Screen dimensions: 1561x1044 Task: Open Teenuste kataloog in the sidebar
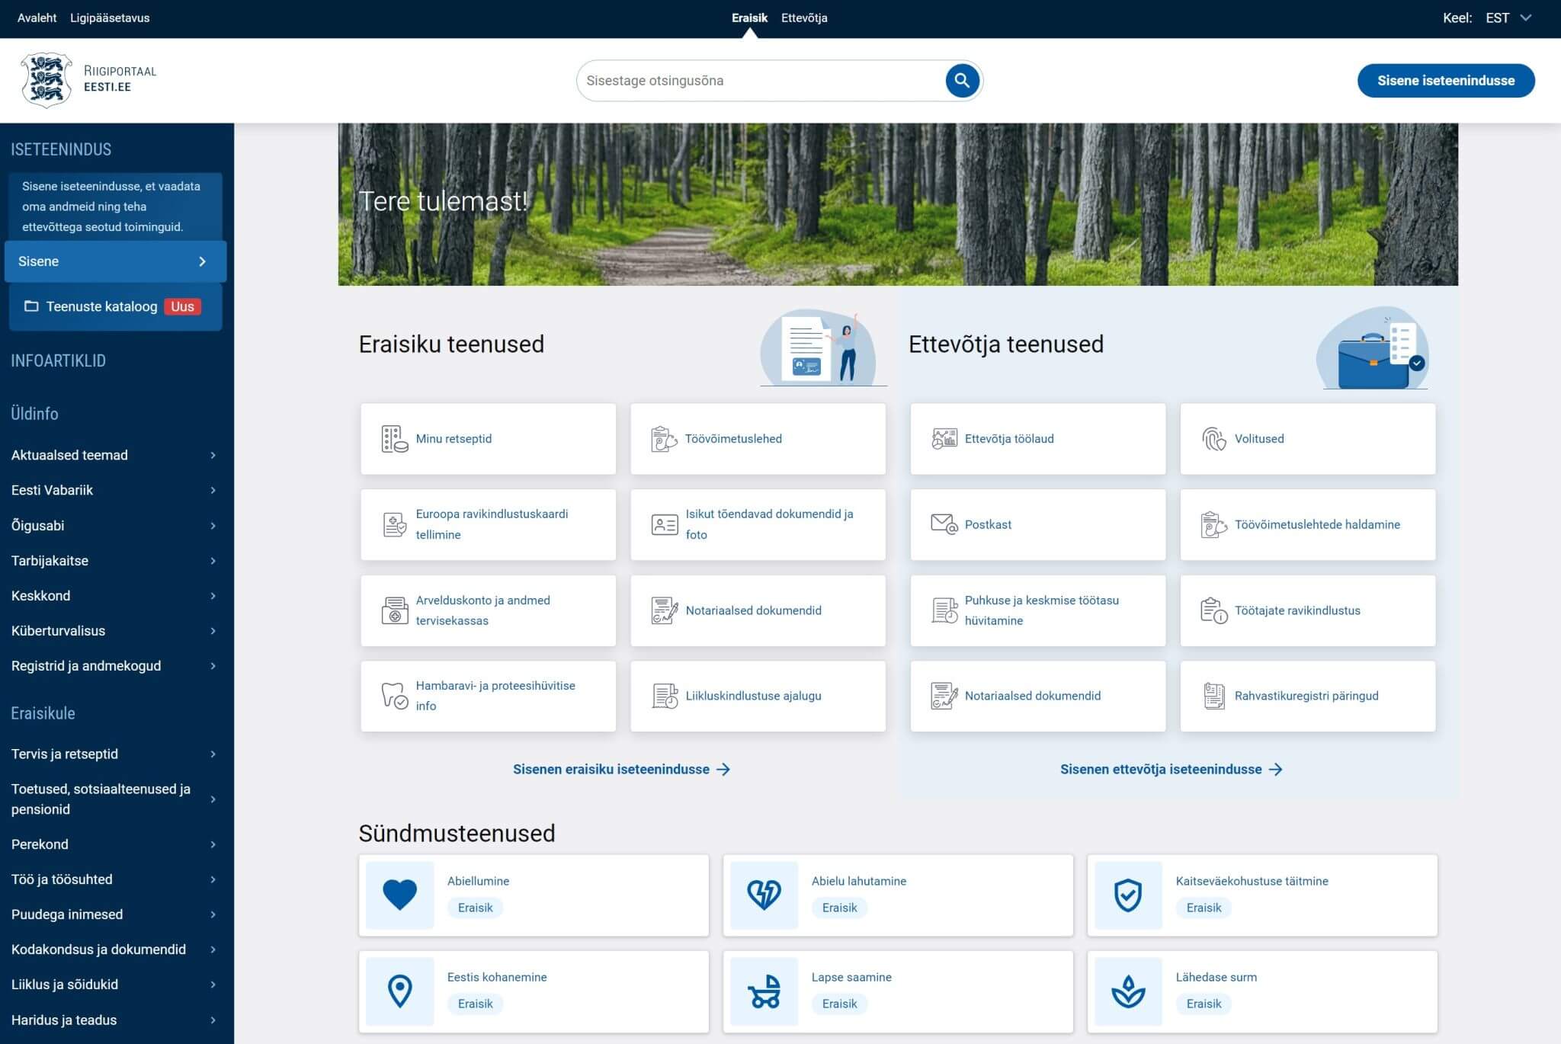tap(101, 306)
